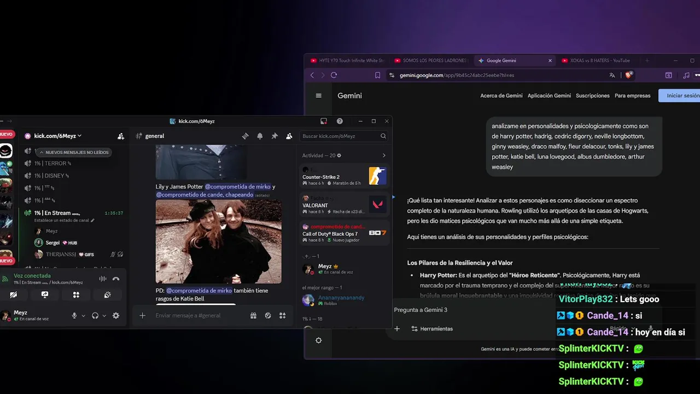700x394 pixels.
Task: Click plus attach button in Discord message bar
Action: click(142, 316)
